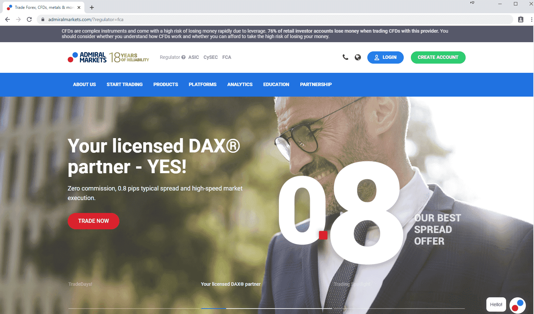Click the phone contact icon
The width and height of the screenshot is (534, 314).
[345, 57]
